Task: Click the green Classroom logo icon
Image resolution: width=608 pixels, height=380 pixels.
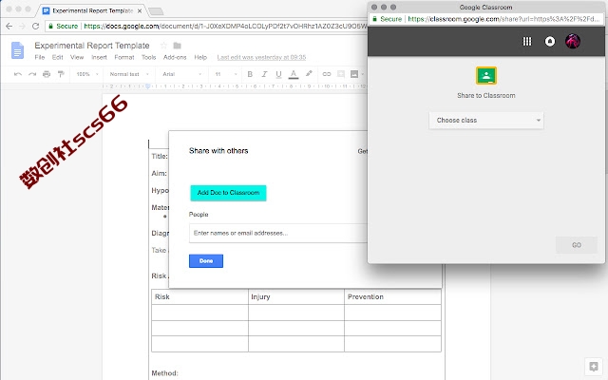Action: (x=486, y=76)
